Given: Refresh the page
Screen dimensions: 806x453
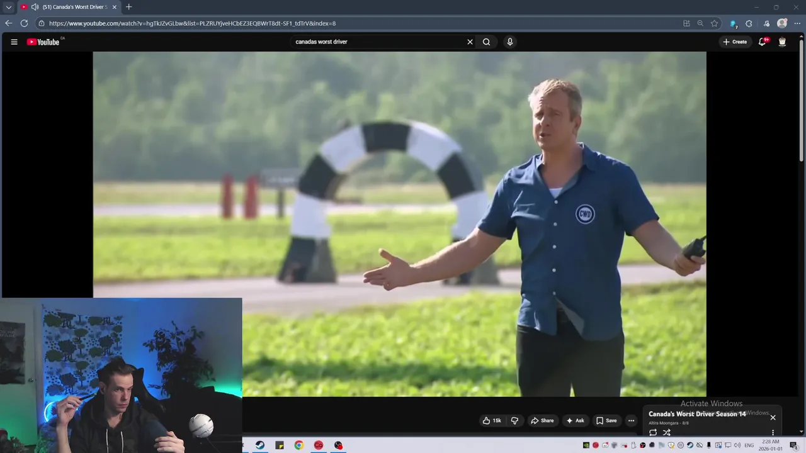Looking at the screenshot, I should 24,23.
